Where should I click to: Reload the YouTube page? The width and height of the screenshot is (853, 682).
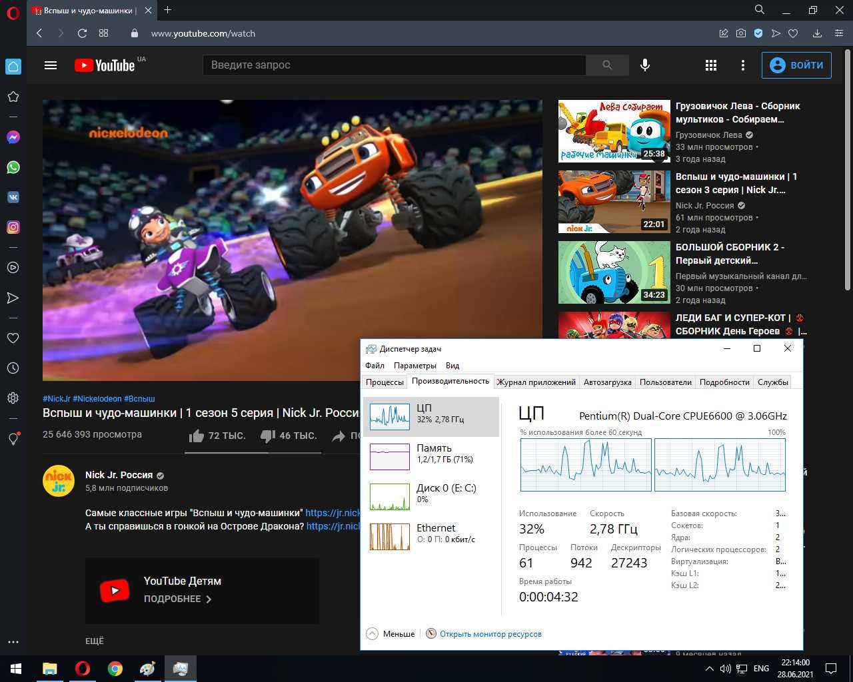[x=82, y=33]
